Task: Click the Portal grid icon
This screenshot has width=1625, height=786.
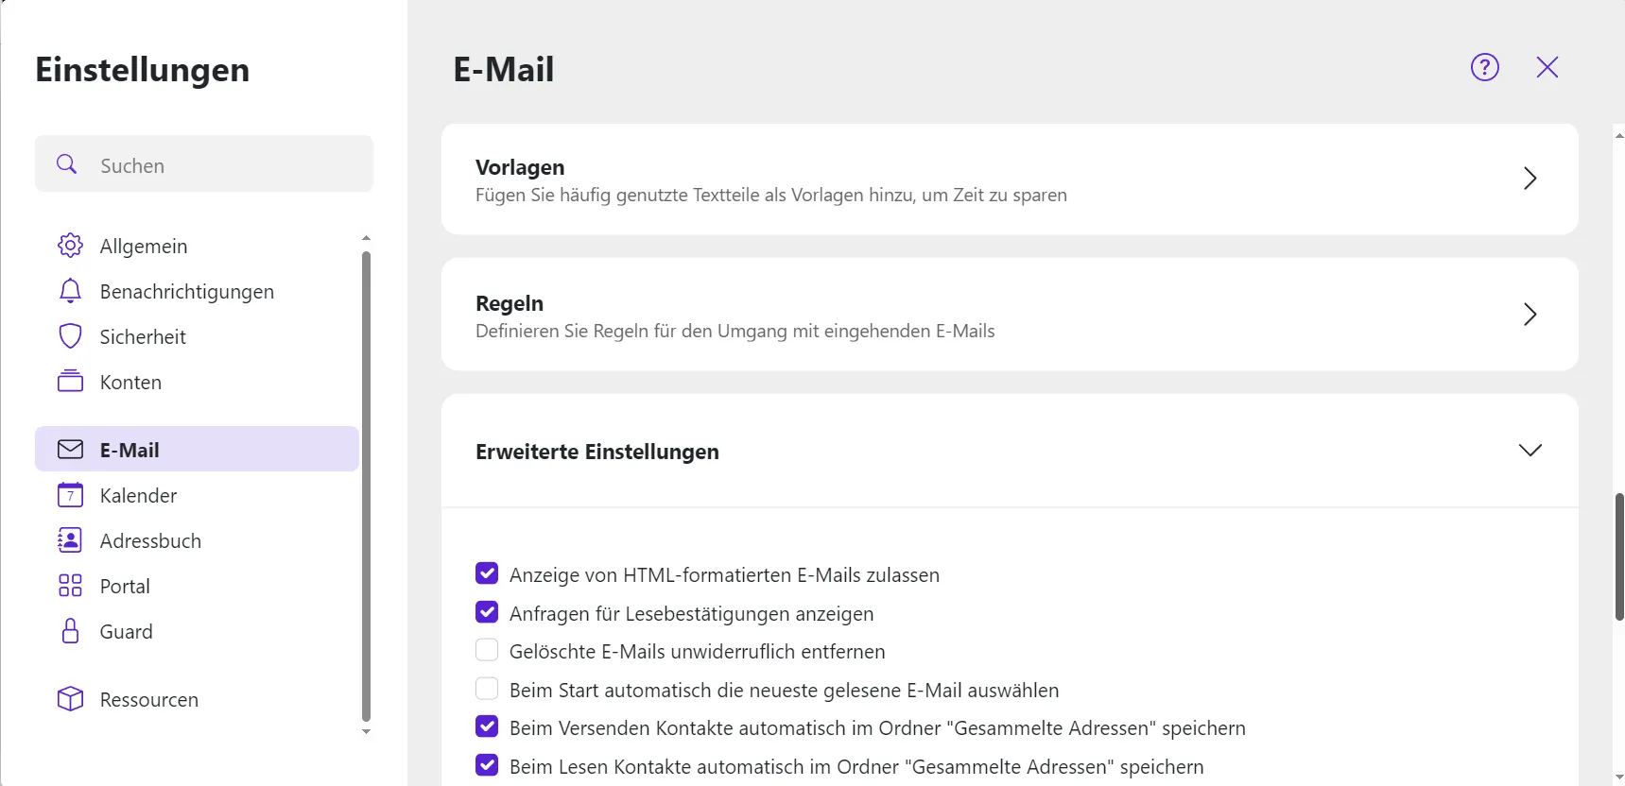Action: [69, 585]
